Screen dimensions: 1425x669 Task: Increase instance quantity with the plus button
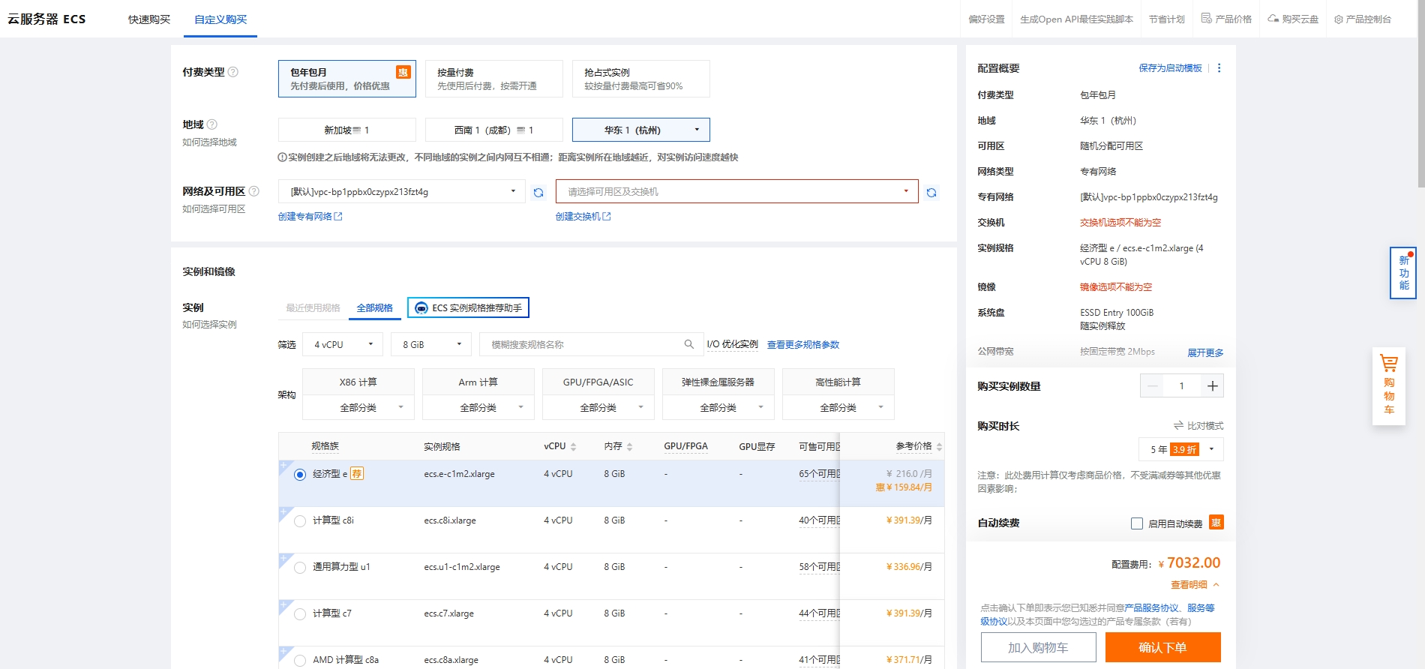click(1212, 386)
